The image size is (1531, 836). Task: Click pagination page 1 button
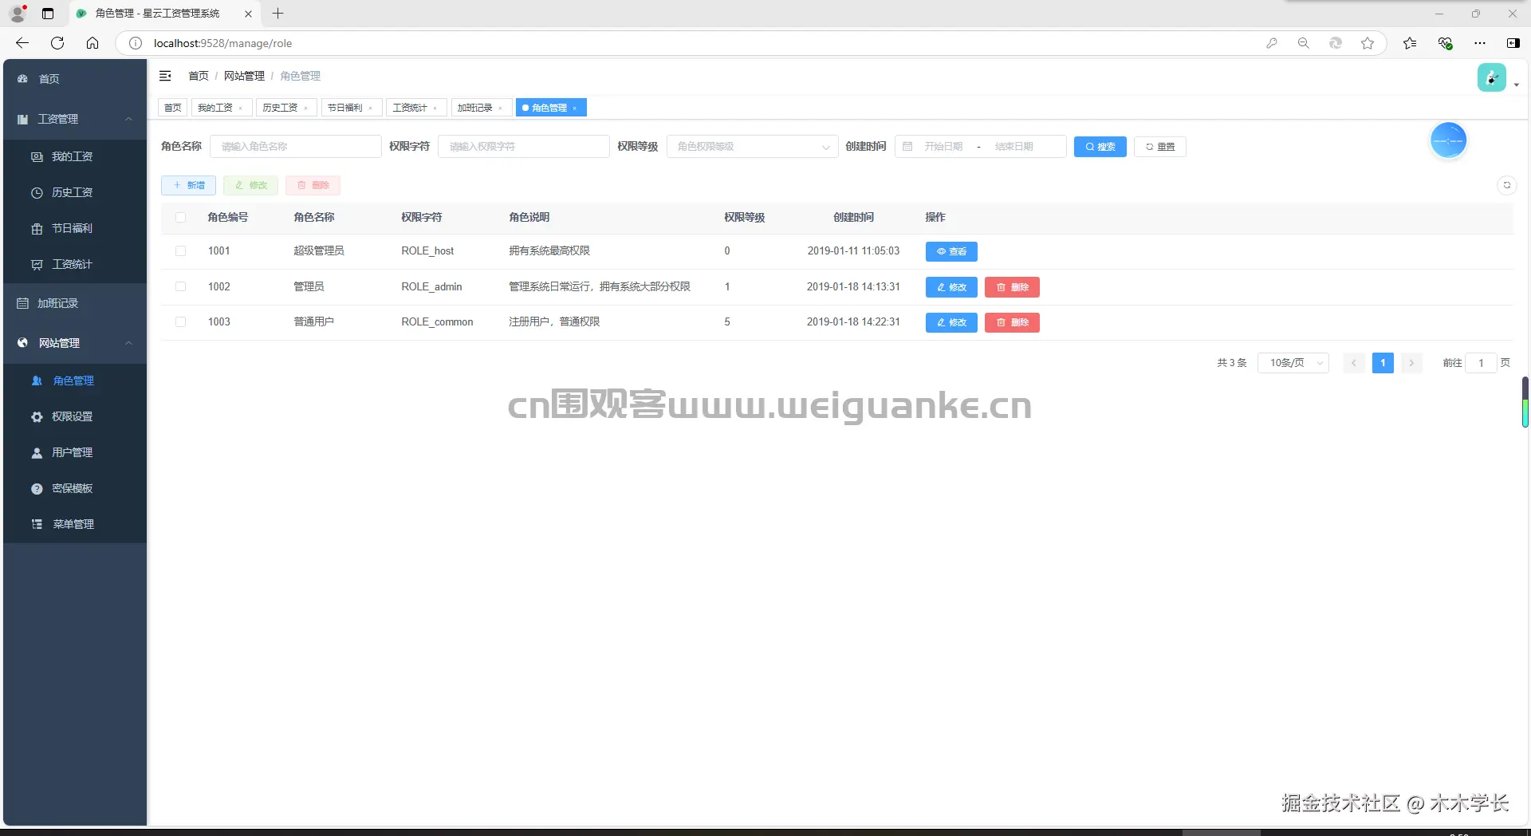(x=1383, y=363)
